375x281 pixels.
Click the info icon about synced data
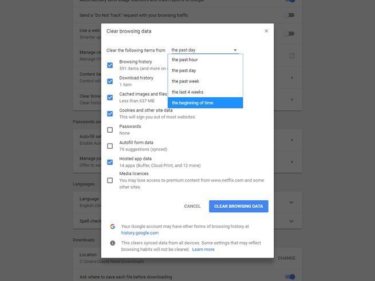click(x=113, y=243)
